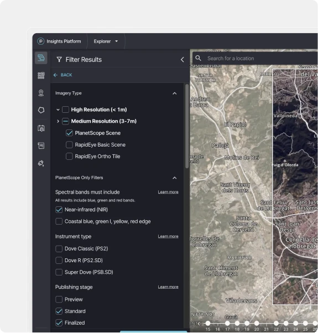Screen dimensions: 318x333
Task: Open Learn more for Publishing stage
Action: (168, 287)
